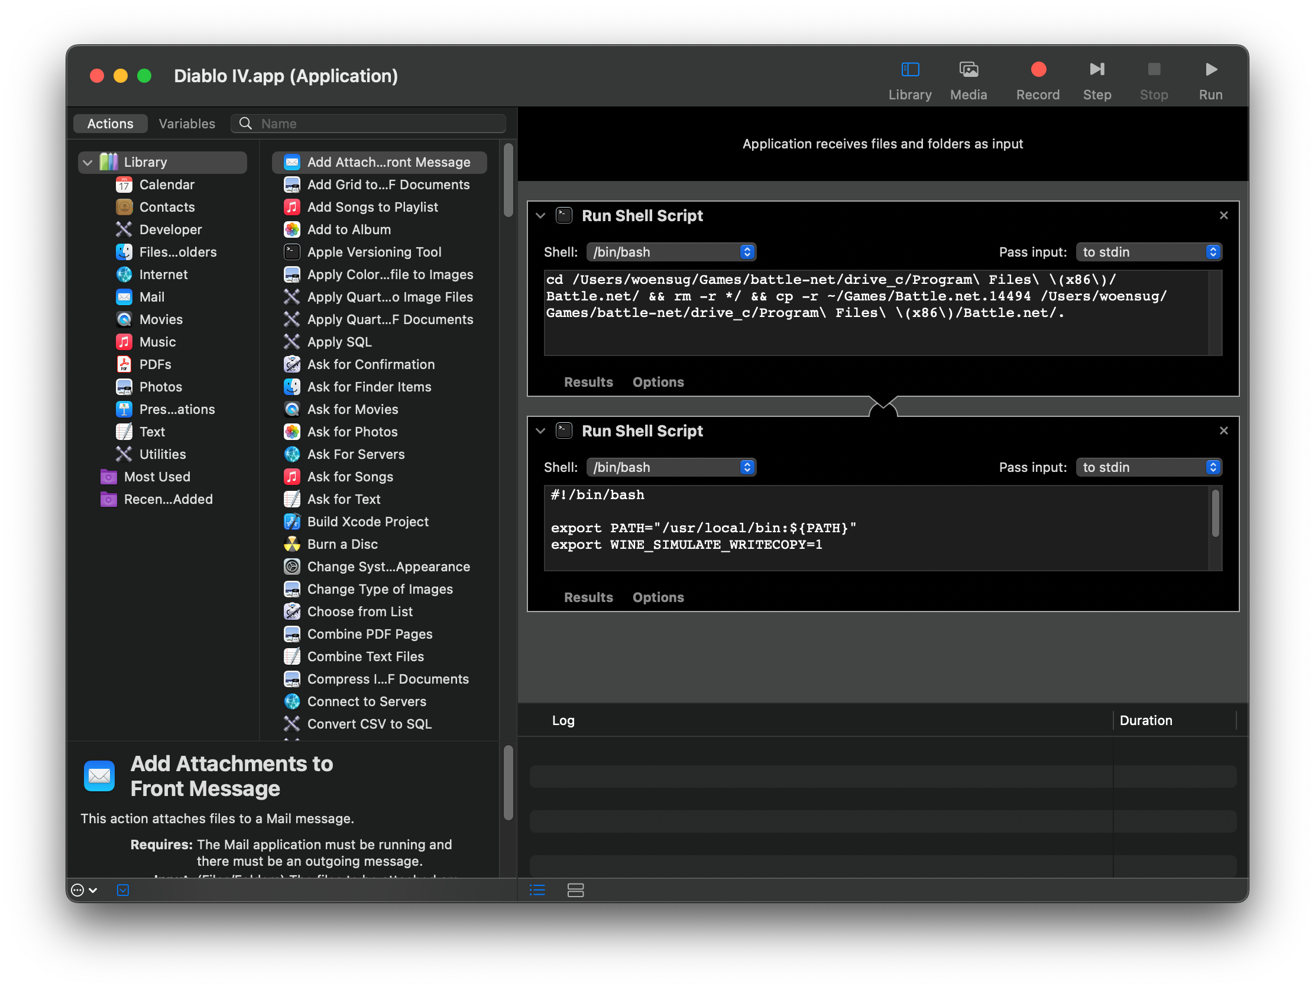
Task: Toggle the Library sidebar icon
Action: [x=909, y=70]
